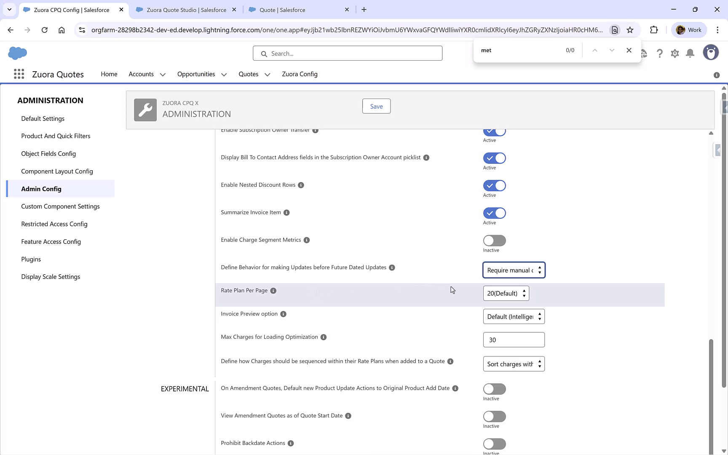Click the user profile avatar icon
The width and height of the screenshot is (728, 455).
tap(711, 52)
